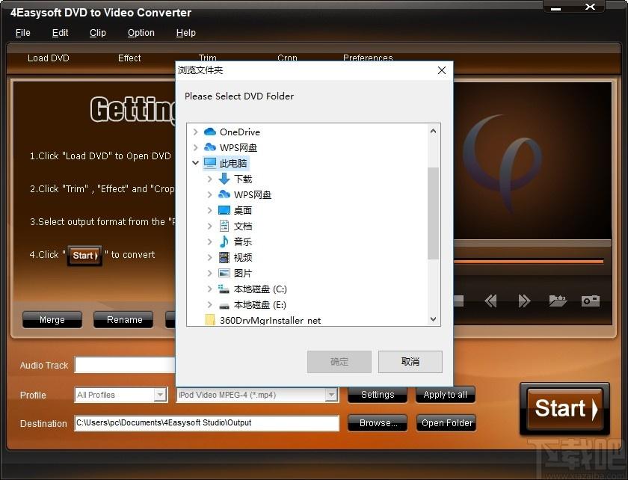Click the tree scrollbar down arrow
This screenshot has width=628, height=480.
(433, 319)
